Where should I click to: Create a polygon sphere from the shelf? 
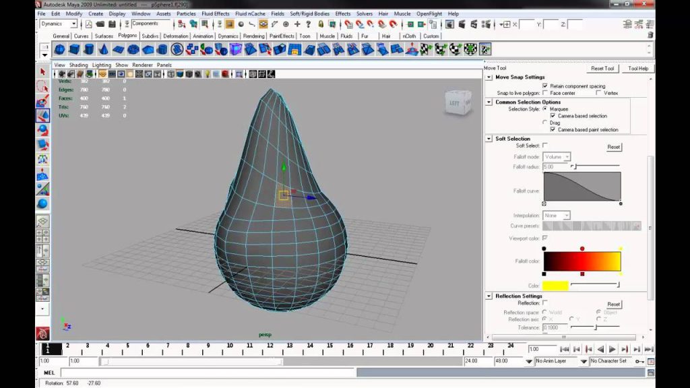click(x=60, y=49)
